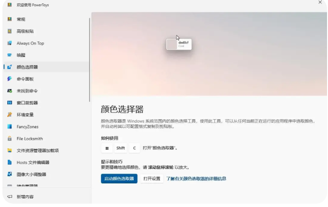This screenshot has width=328, height=207.
Task: Click the C shortcut keycap
Action: click(x=134, y=148)
